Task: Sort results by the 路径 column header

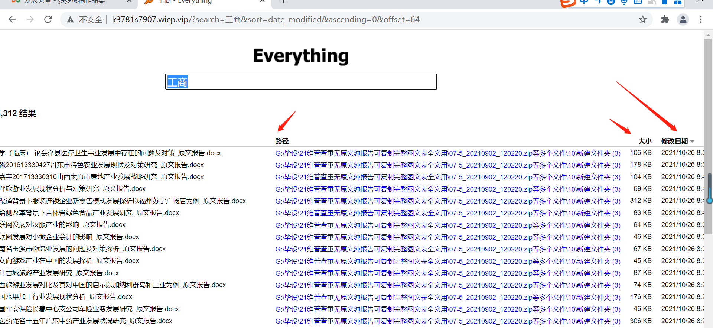Action: 282,141
